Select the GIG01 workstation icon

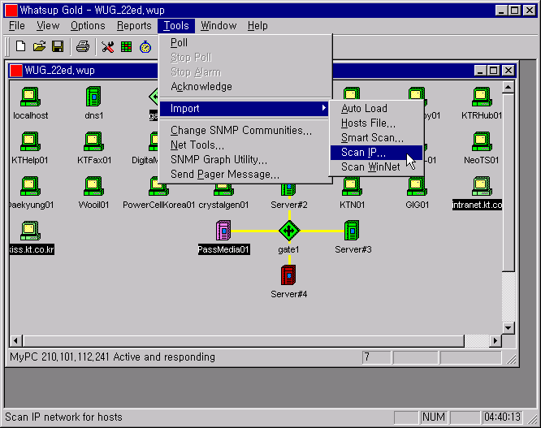click(x=418, y=187)
